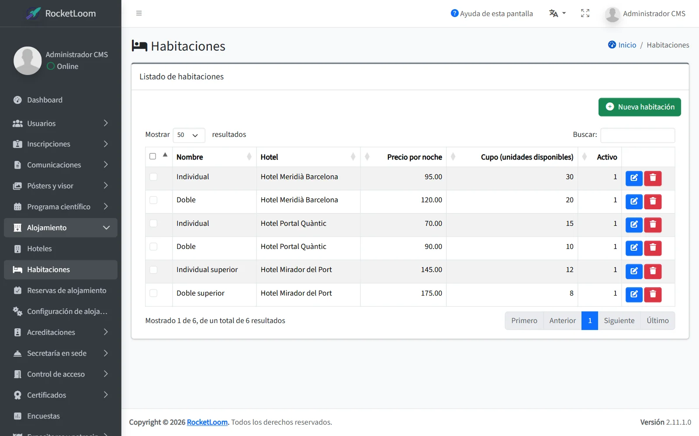The height and width of the screenshot is (436, 699).
Task: Toggle the hamburger sidebar menu icon
Action: [x=139, y=13]
